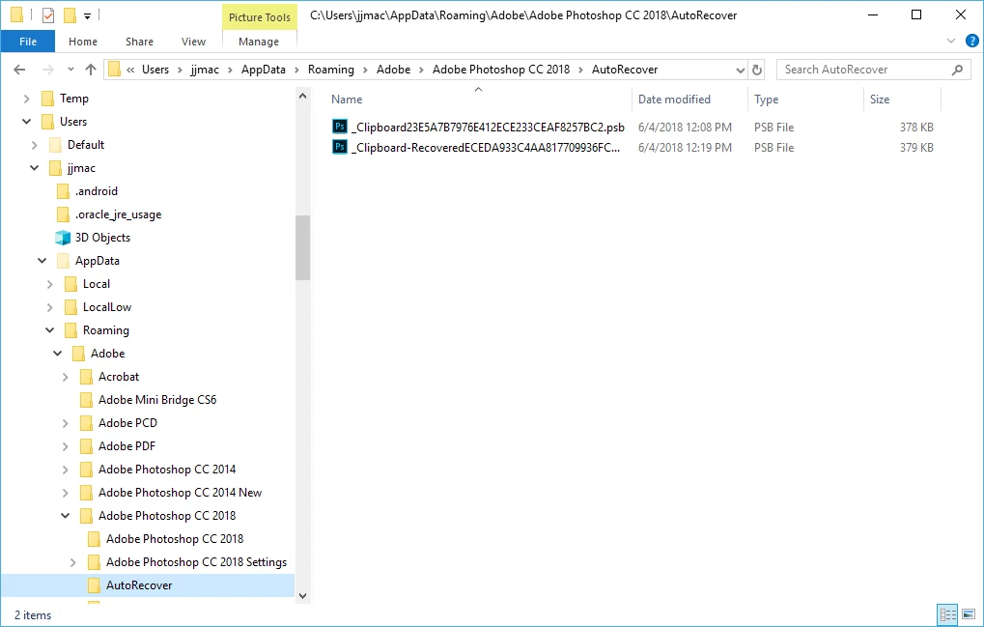
Task: Expand the Acrobat folder node
Action: pyautogui.click(x=65, y=377)
